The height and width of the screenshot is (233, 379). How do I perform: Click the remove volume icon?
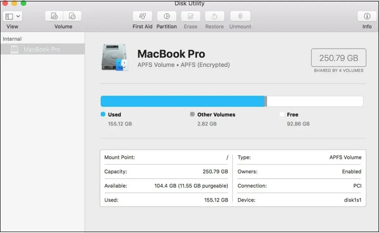[72, 16]
